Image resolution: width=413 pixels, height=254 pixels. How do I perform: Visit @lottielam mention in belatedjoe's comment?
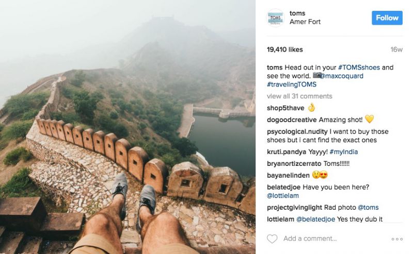pos(282,196)
